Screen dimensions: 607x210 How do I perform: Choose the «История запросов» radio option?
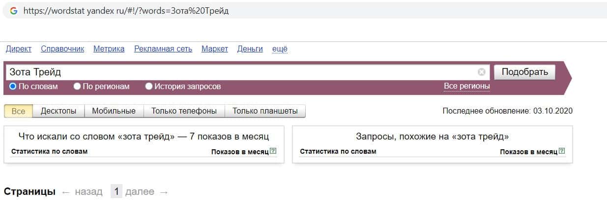tap(149, 87)
